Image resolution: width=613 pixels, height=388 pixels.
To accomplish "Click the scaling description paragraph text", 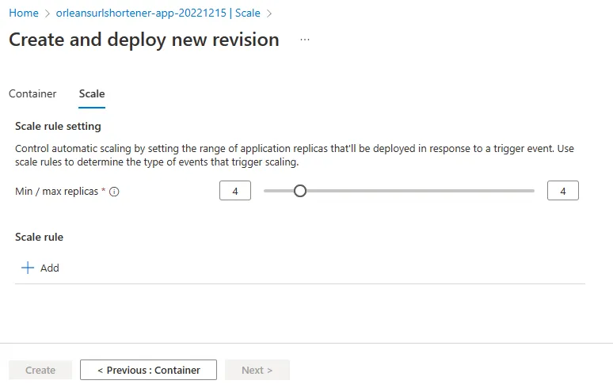I will coord(295,155).
